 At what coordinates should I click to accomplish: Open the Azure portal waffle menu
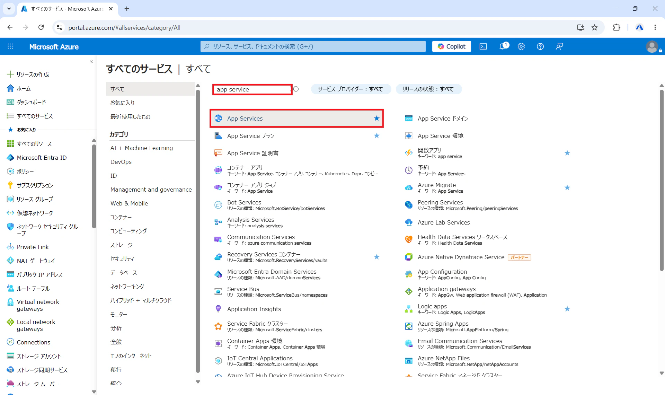coord(10,46)
